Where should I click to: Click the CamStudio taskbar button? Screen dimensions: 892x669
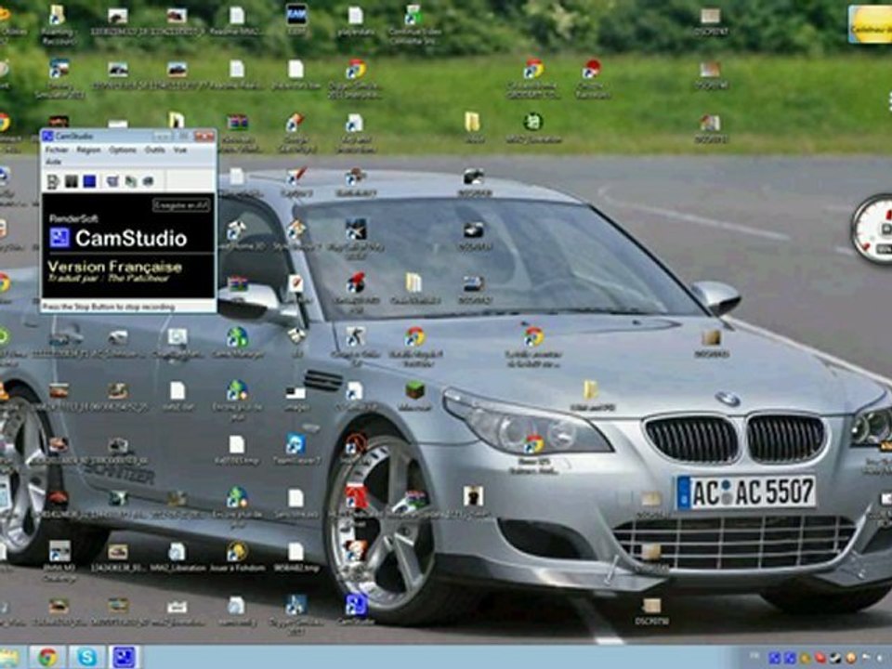coord(124,657)
